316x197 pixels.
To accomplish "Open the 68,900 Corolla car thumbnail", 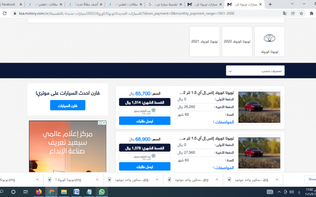I will point(260,153).
